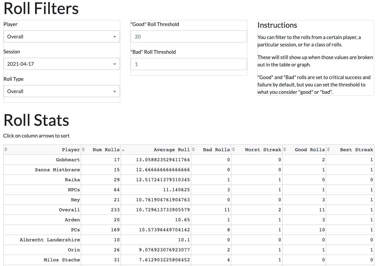This screenshot has height=266, width=376.
Task: Click the Milos Stache player cell
Action: point(62,260)
